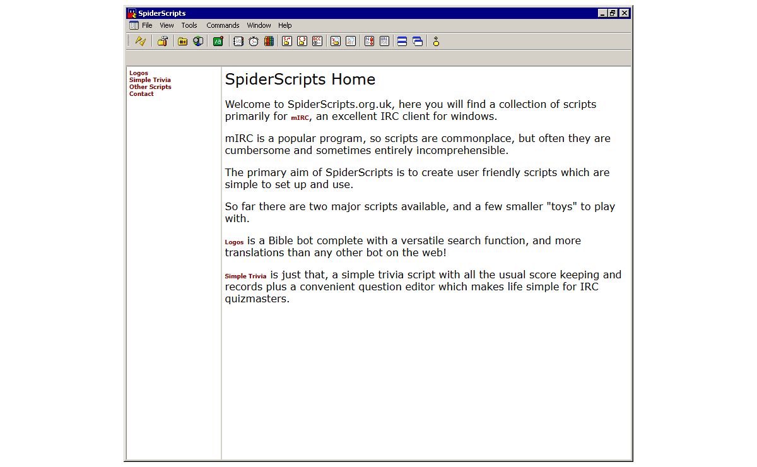This screenshot has width=757, height=467.
Task: Click the Connect lightning bolt icon
Action: (141, 41)
